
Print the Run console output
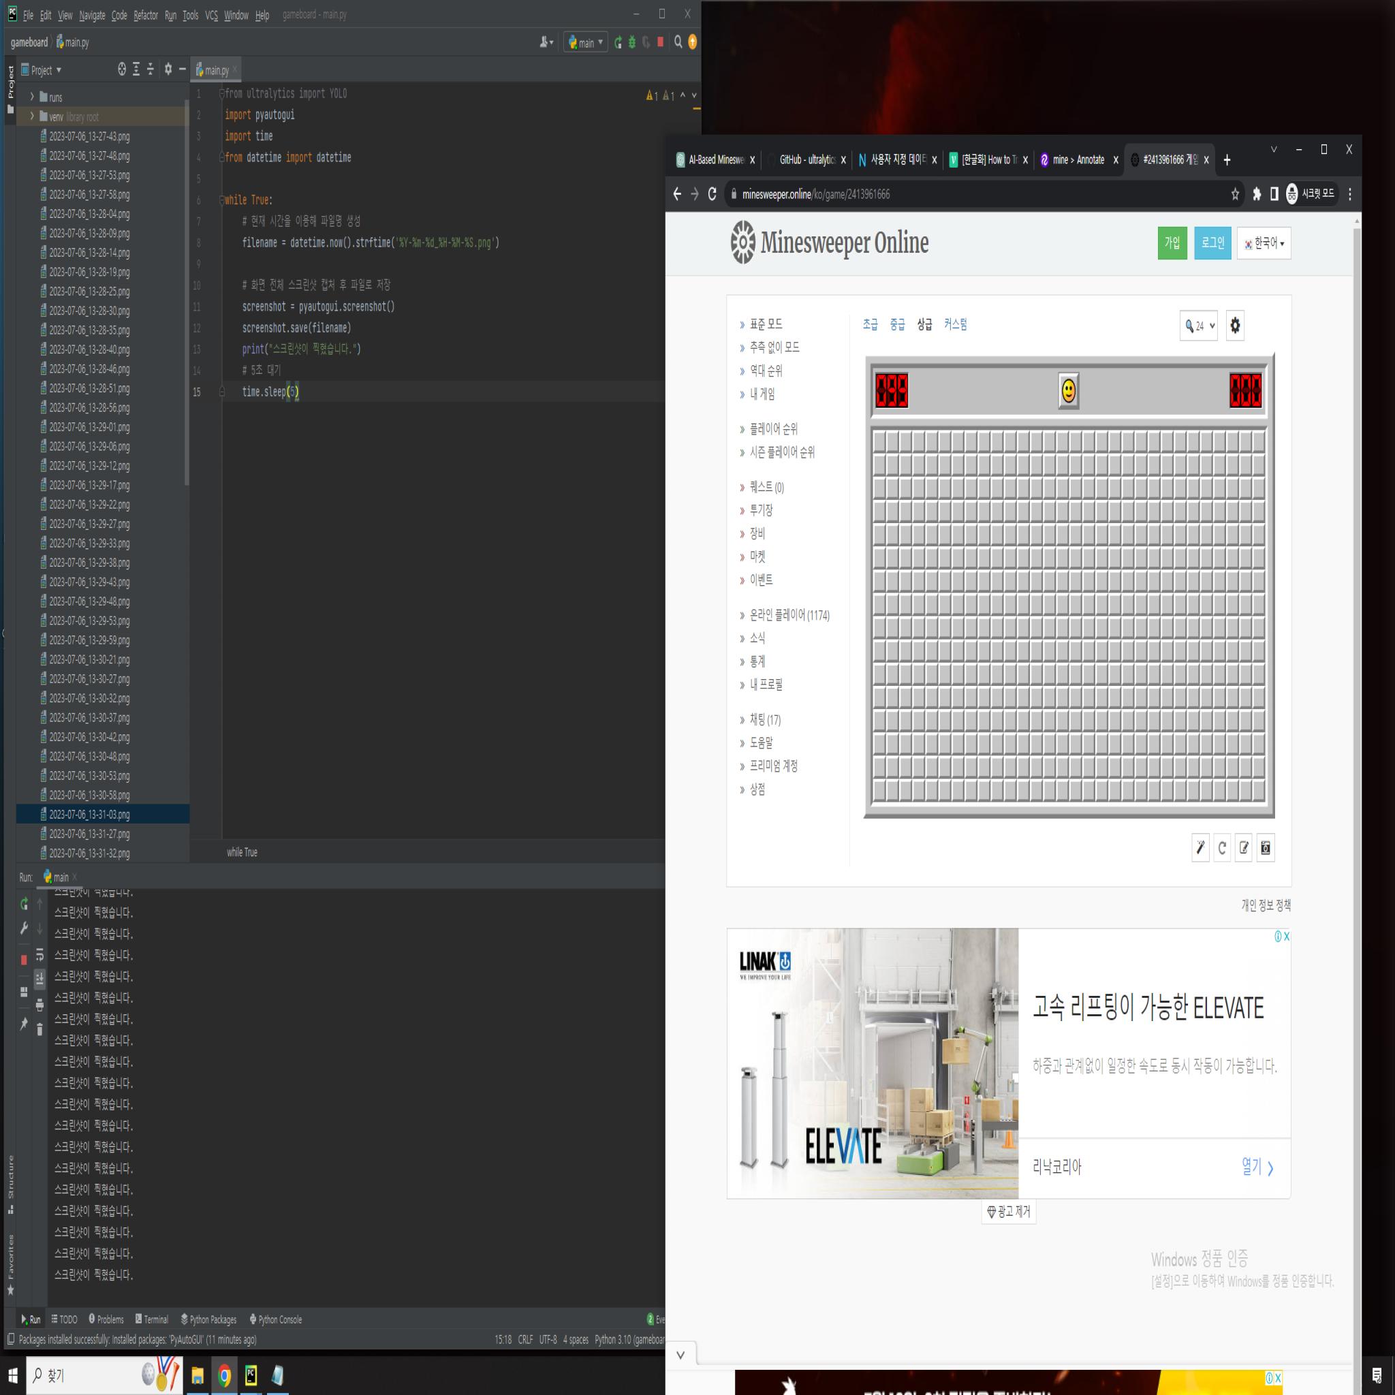point(40,1005)
